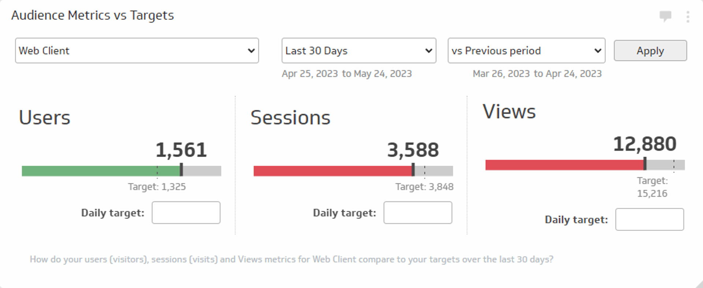This screenshot has height=288, width=703.
Task: Click the Apply button
Action: (x=650, y=51)
